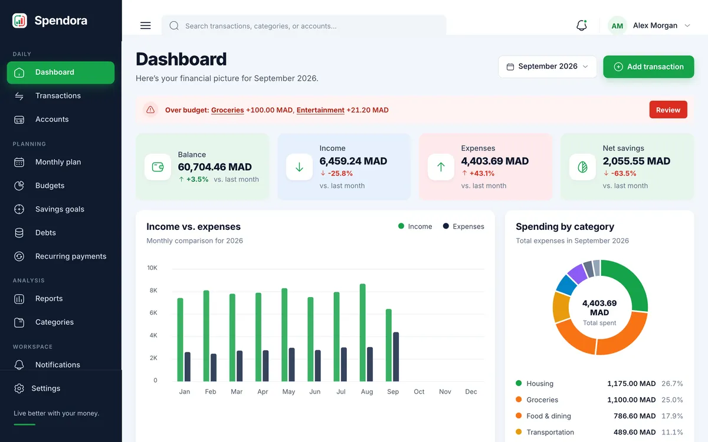Toggle the Income legend in the chart
The image size is (708, 442).
(415, 226)
